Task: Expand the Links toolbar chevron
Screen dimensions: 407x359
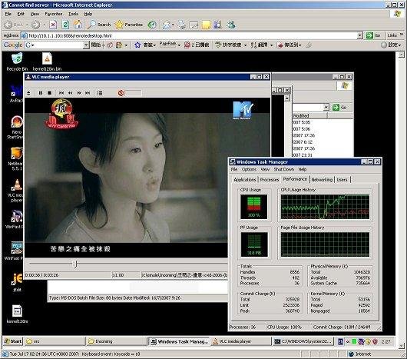Action: [402, 35]
